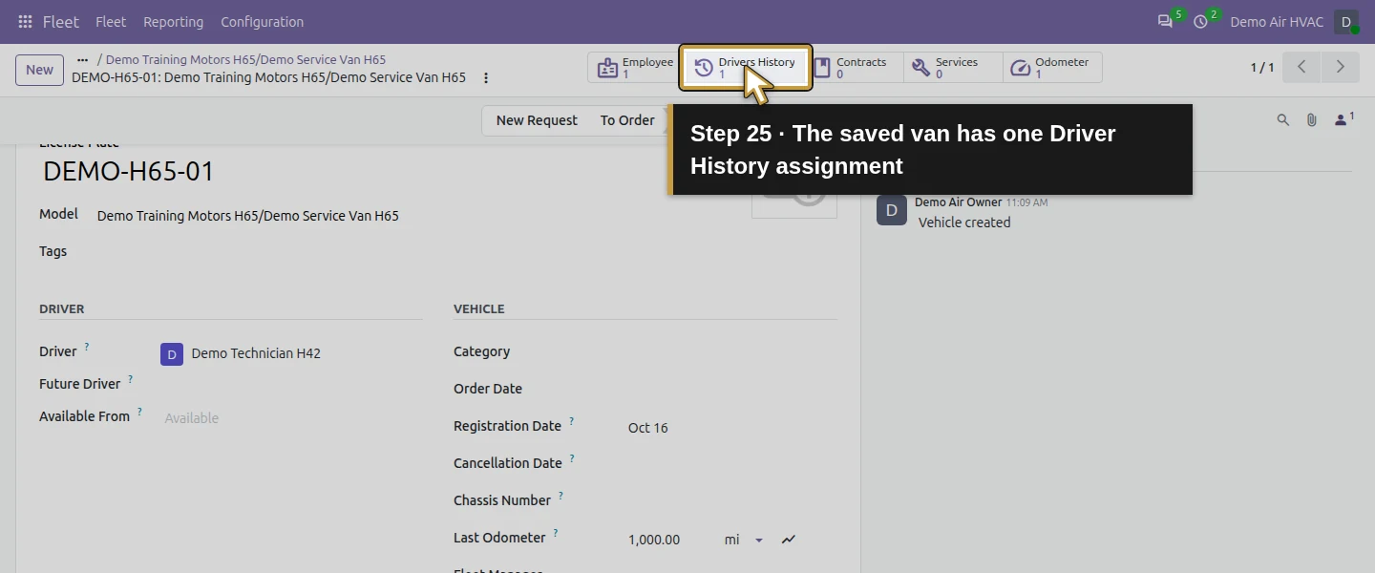Open the Odometer smart button

1052,67
